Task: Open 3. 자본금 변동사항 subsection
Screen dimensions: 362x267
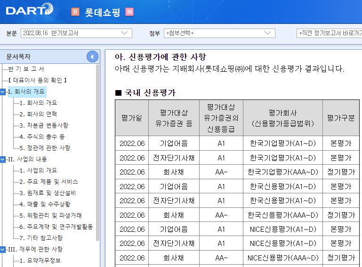Action: (44, 125)
